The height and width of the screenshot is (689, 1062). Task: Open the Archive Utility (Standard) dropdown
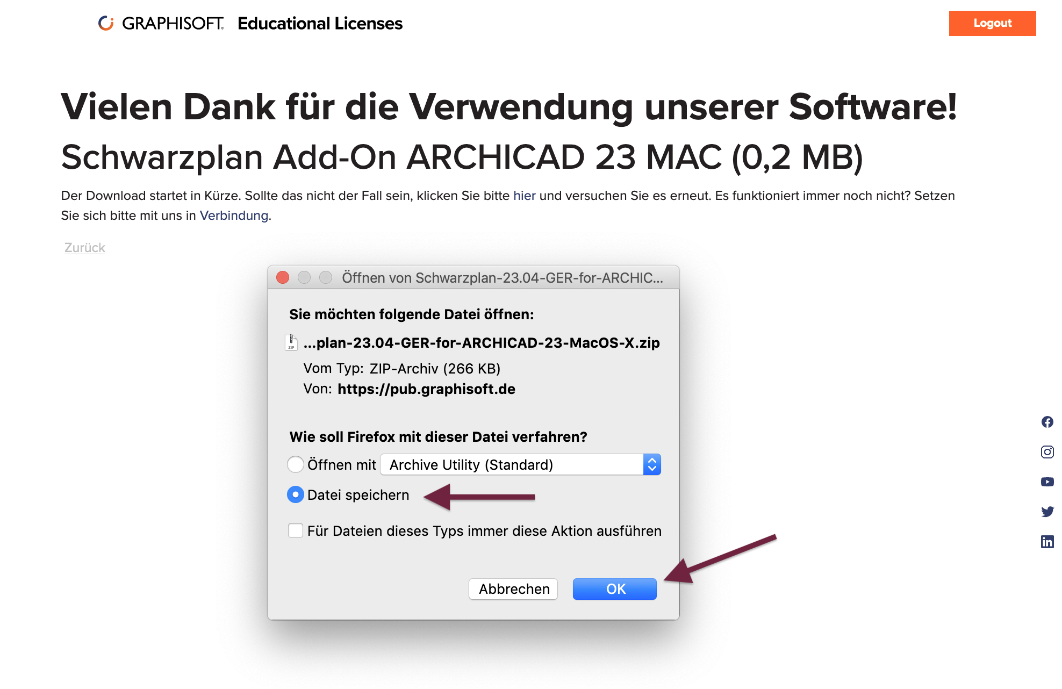[520, 464]
